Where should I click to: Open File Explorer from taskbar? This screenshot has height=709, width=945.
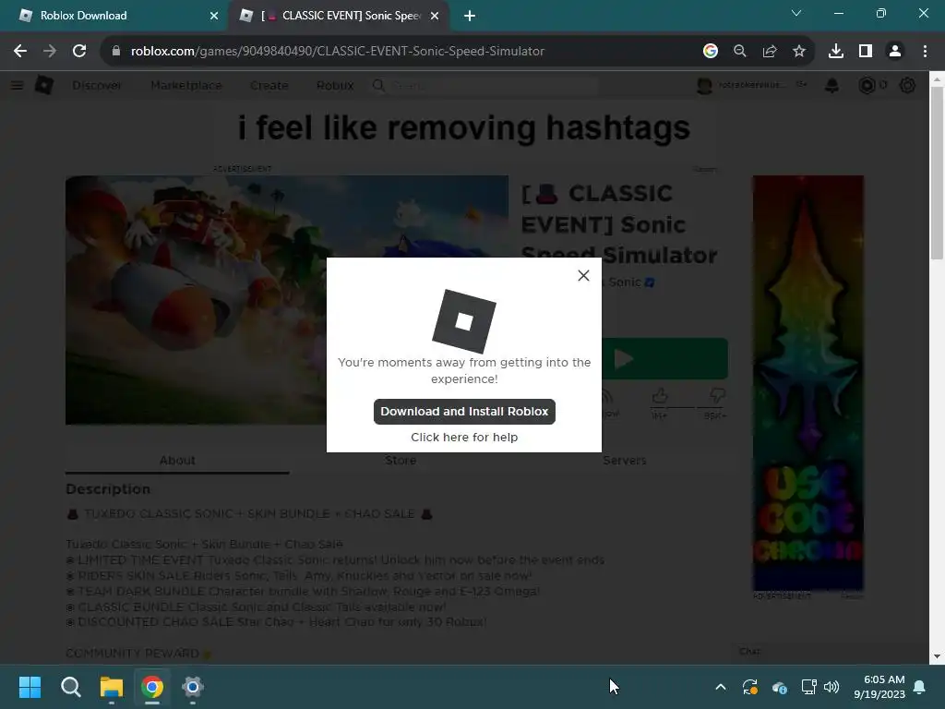(x=112, y=687)
